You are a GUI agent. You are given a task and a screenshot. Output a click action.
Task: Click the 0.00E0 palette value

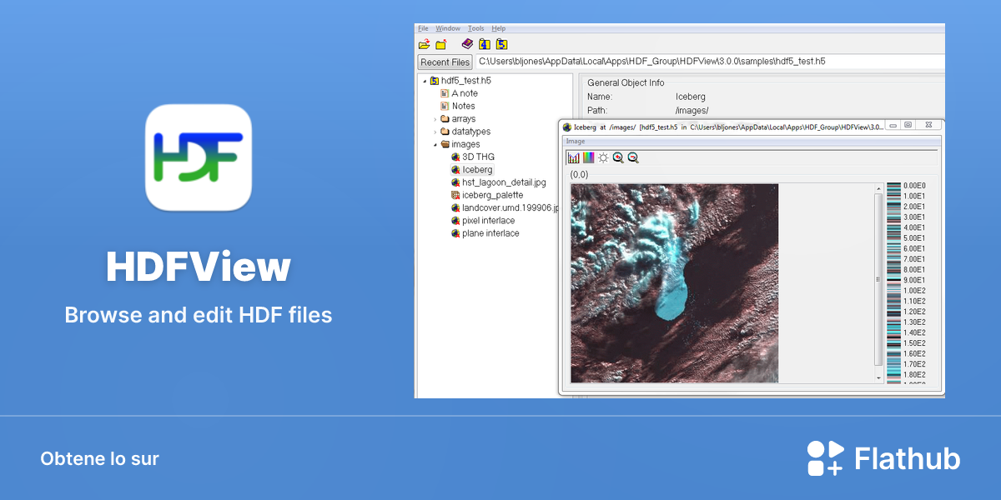[x=914, y=185]
